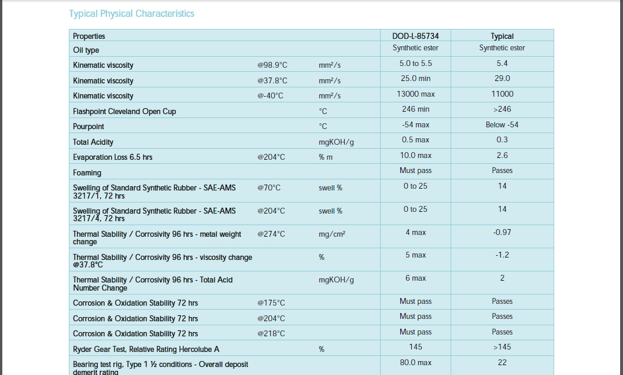Click the typical demerit value '22'

pyautogui.click(x=502, y=363)
